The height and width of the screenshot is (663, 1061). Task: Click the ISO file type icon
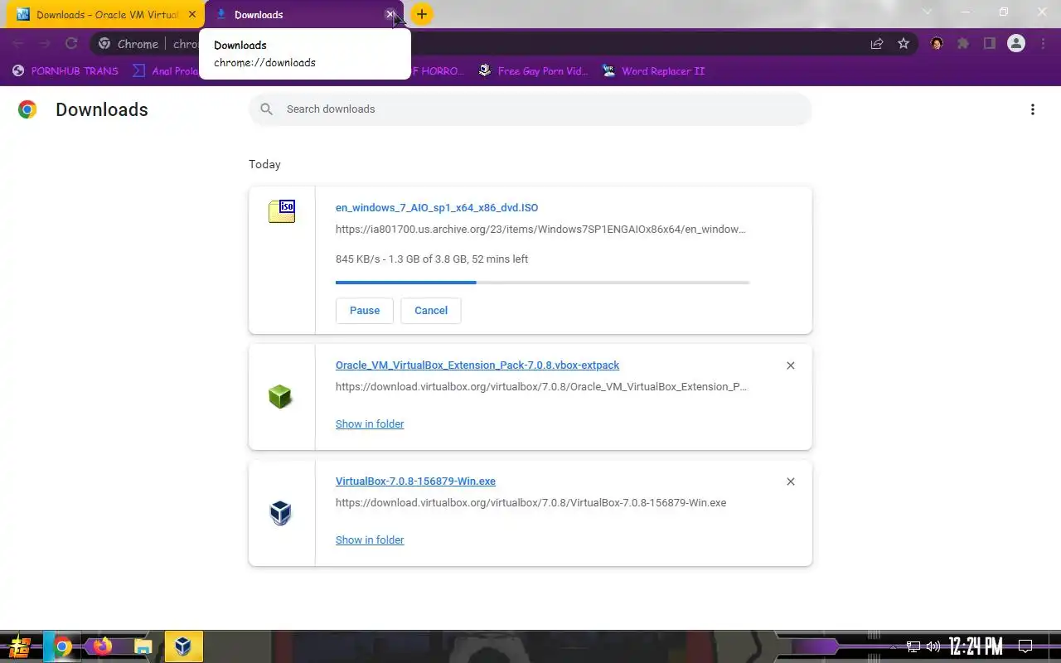[282, 211]
